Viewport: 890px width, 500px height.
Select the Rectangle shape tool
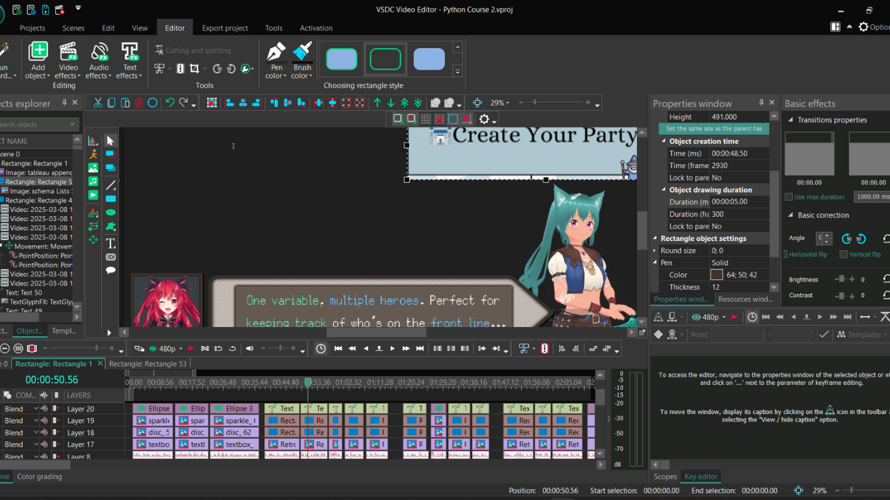pyautogui.click(x=111, y=199)
